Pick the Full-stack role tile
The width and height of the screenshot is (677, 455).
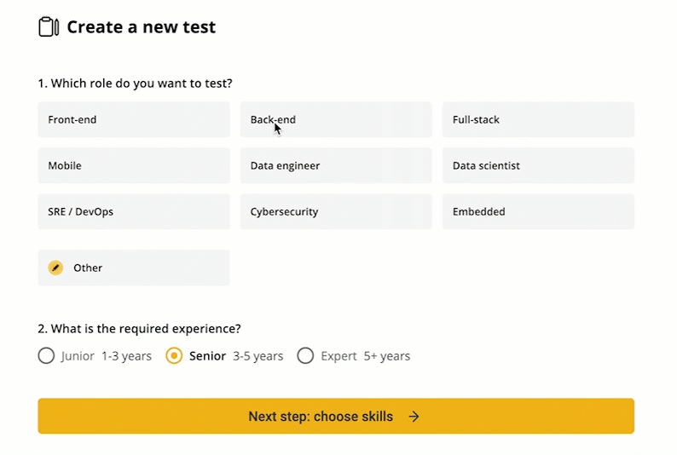[x=538, y=120]
